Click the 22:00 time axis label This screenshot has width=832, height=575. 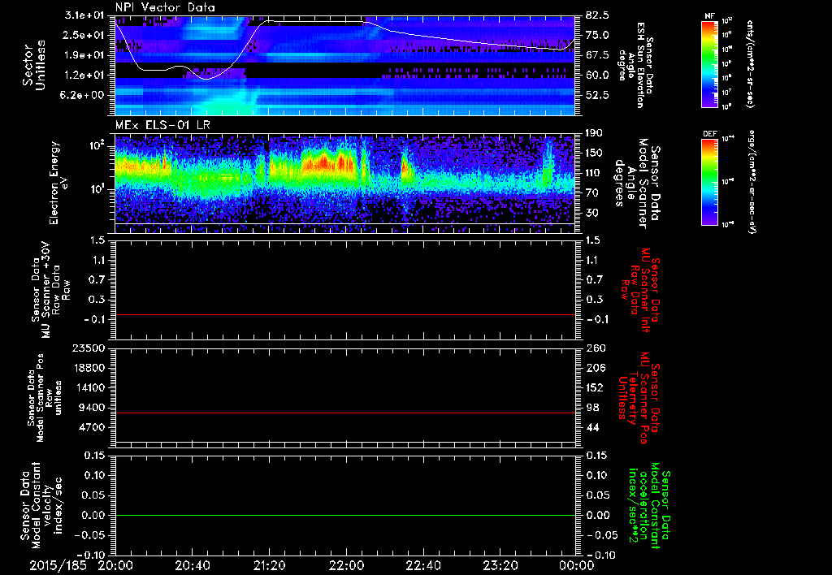click(x=346, y=564)
